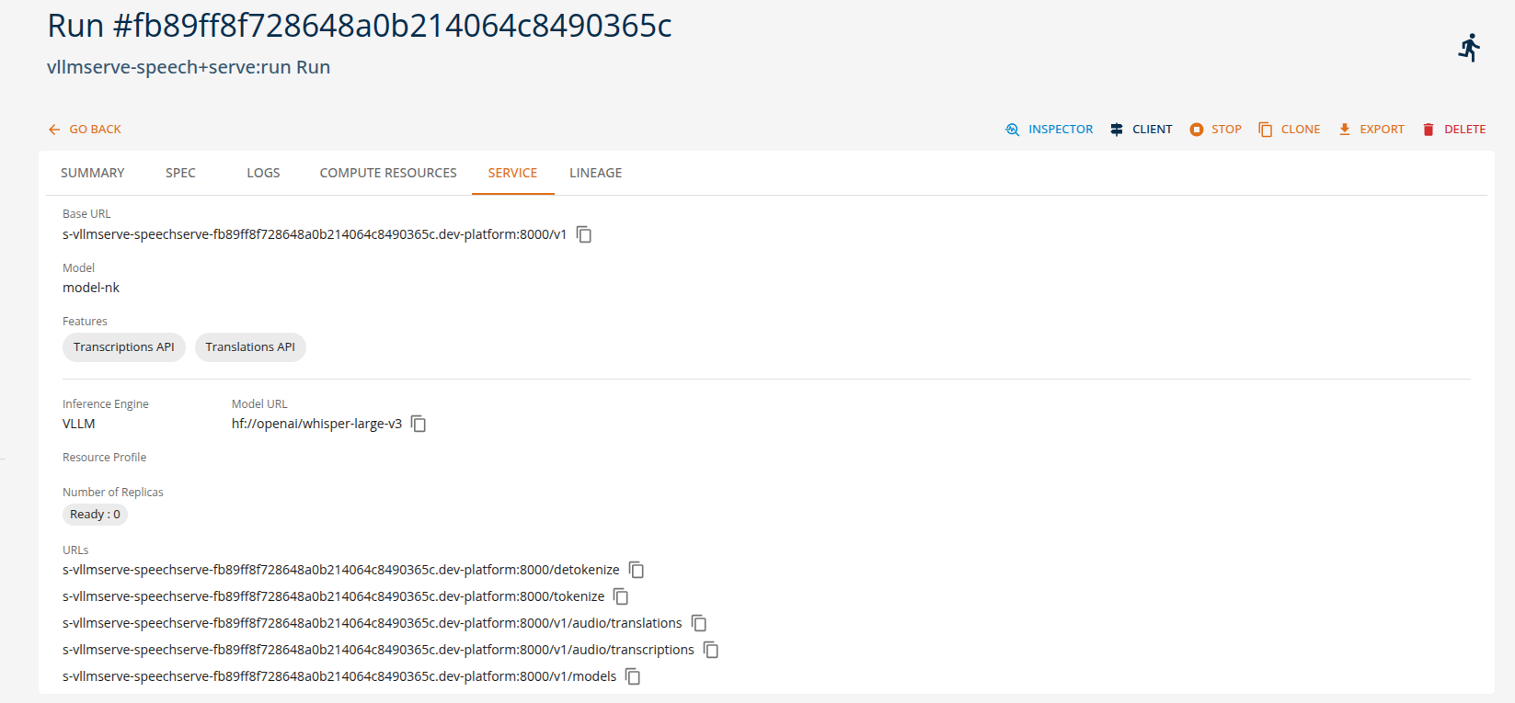This screenshot has width=1515, height=703.
Task: Switch to Compute Resources tab
Action: click(388, 173)
